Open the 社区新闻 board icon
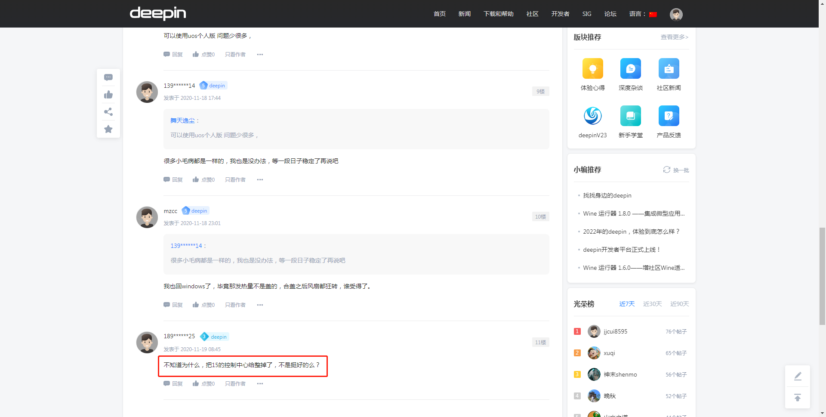Image resolution: width=826 pixels, height=417 pixels. (x=669, y=68)
